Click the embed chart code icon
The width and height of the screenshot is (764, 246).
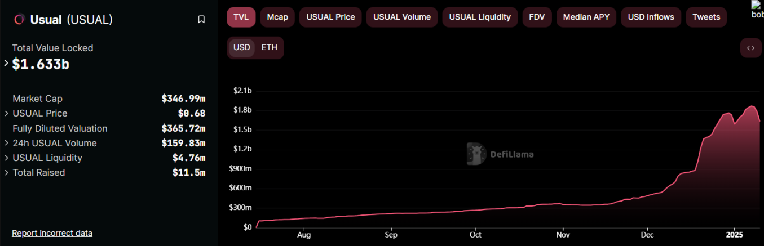750,48
